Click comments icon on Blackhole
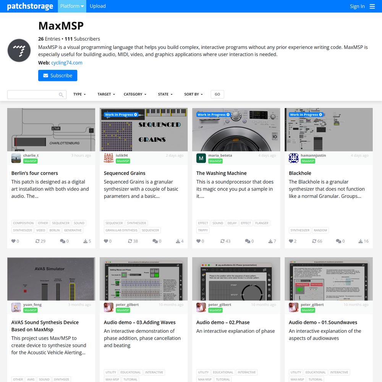Screen dimensions: 382x382 click(338, 241)
